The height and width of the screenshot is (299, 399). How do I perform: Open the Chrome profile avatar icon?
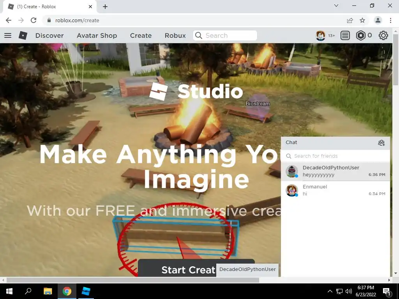(378, 20)
